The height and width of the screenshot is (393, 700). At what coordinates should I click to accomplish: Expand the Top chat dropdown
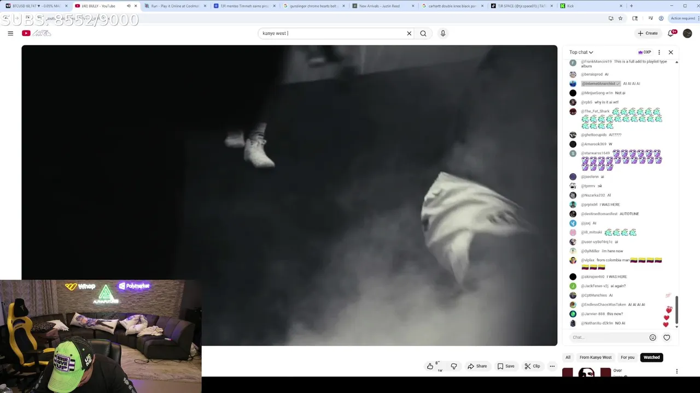(x=581, y=52)
